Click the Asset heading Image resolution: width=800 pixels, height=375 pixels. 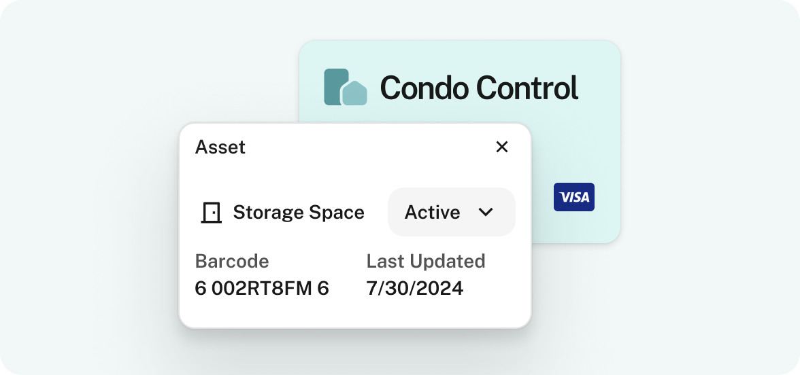[x=220, y=147]
